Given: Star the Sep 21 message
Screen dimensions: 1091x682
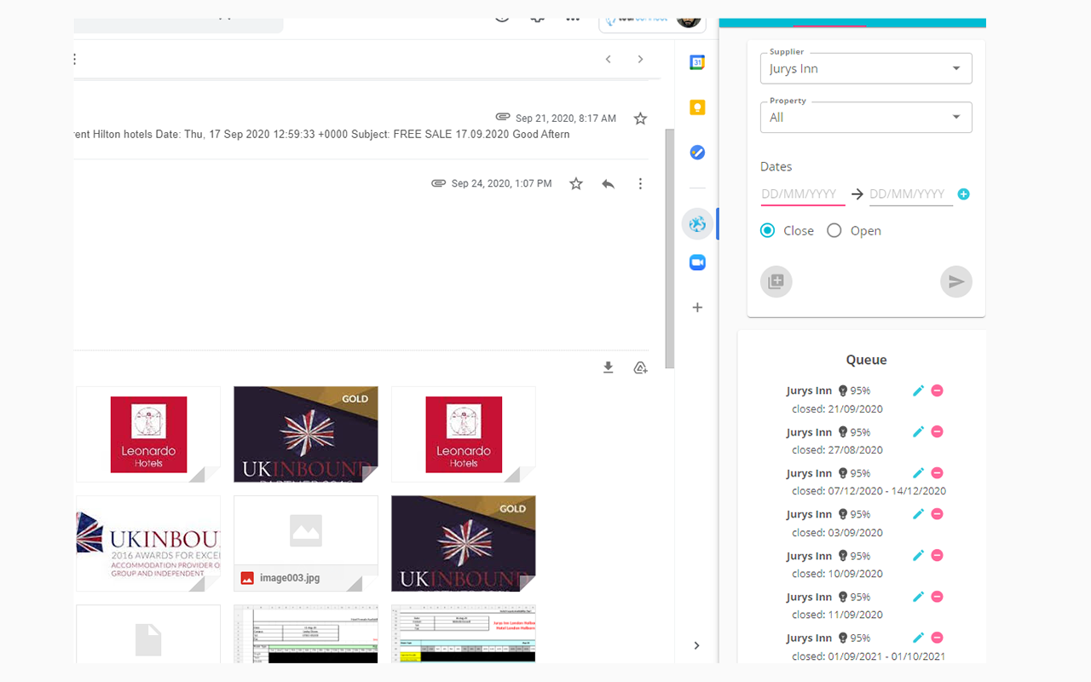Looking at the screenshot, I should 640,118.
